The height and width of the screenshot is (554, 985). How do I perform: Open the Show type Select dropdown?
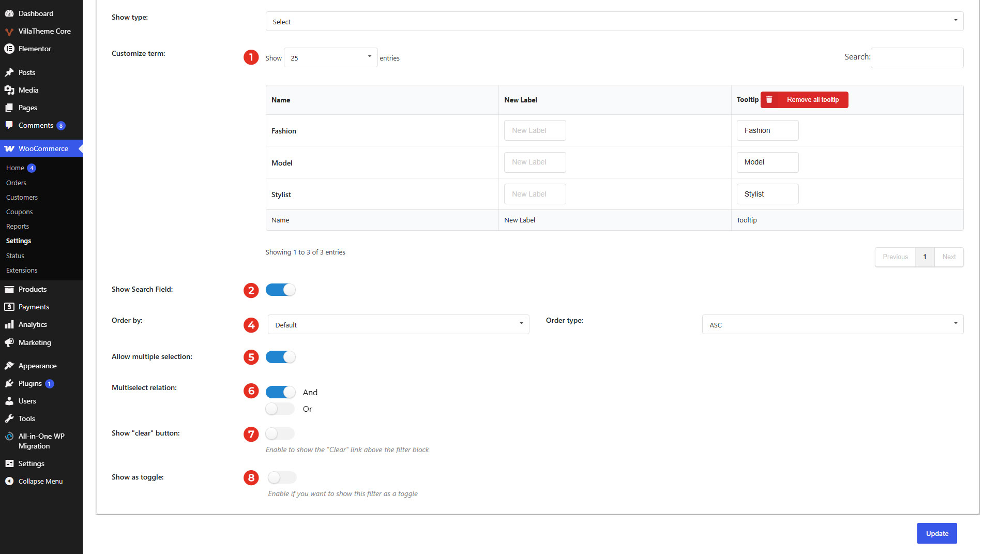pyautogui.click(x=614, y=22)
